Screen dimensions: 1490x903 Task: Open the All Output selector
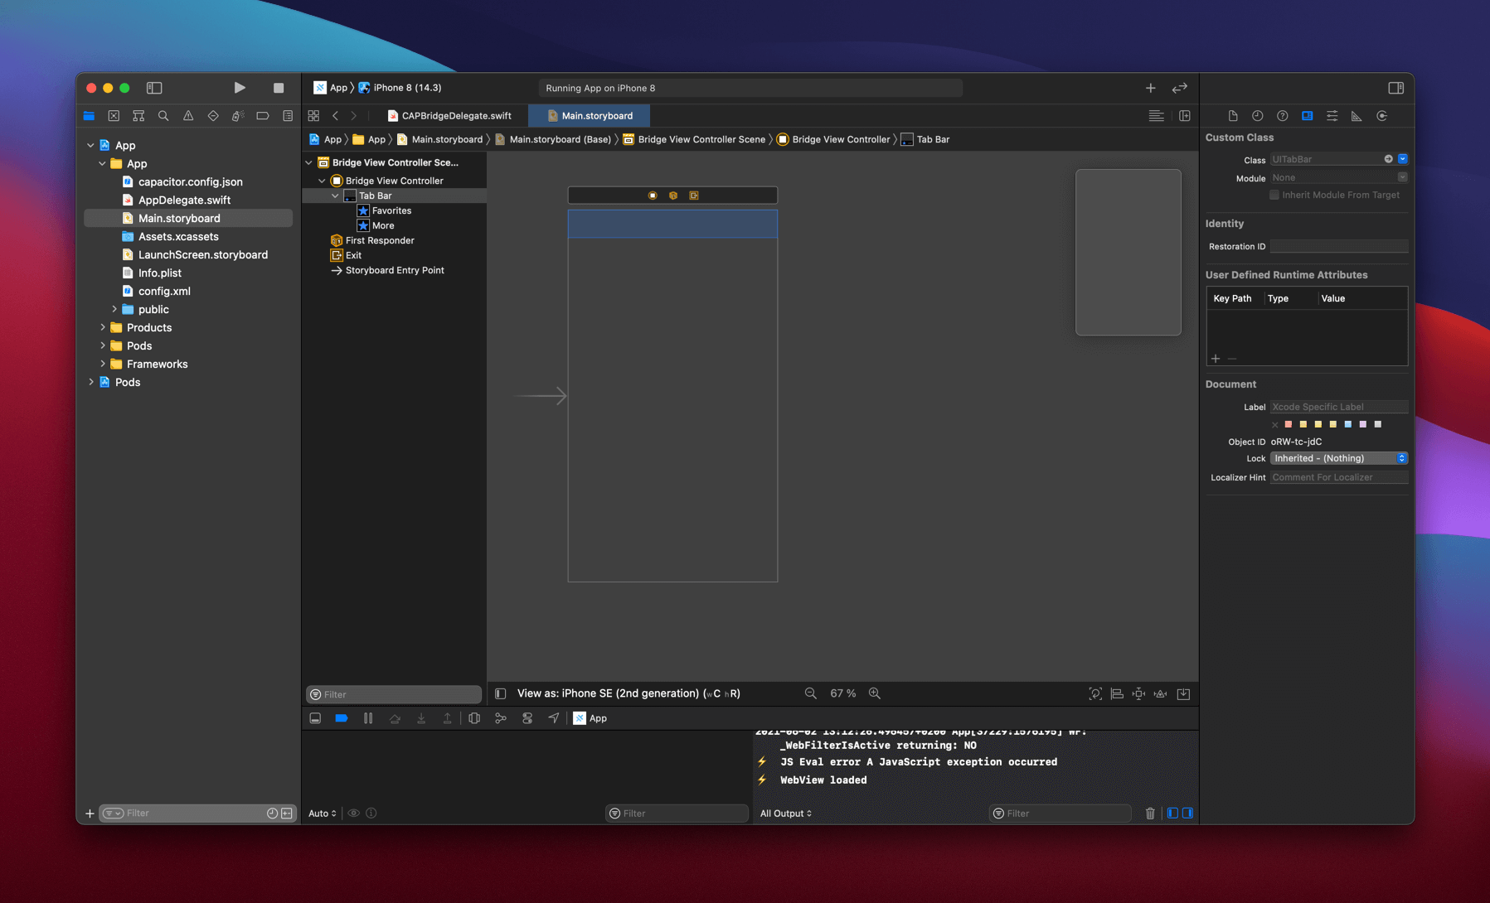[x=786, y=814]
